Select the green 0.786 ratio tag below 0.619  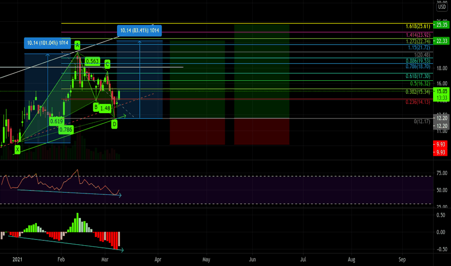click(x=66, y=130)
